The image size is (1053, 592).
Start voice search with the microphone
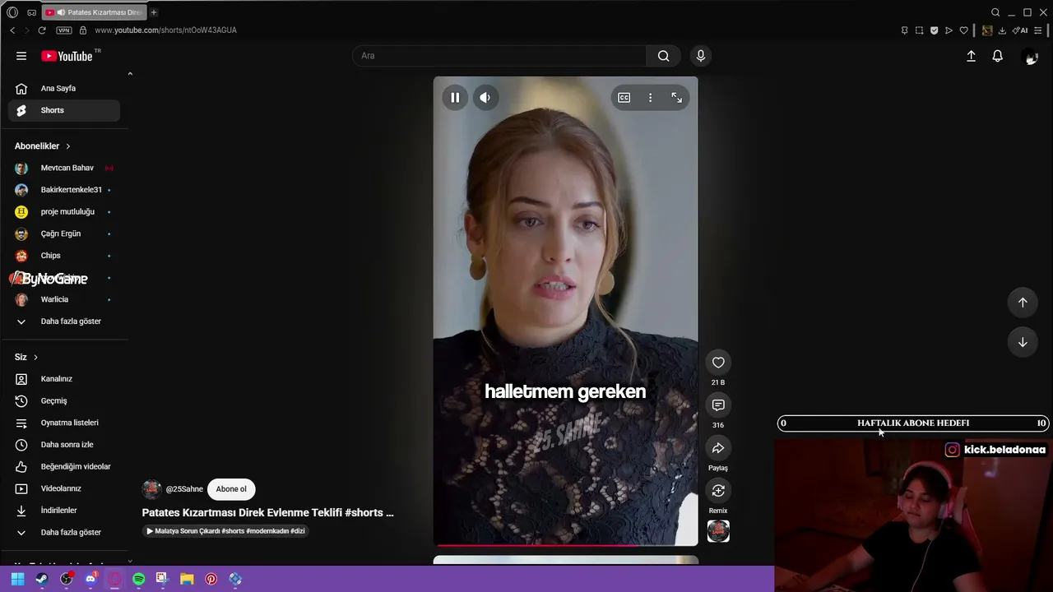pyautogui.click(x=701, y=56)
